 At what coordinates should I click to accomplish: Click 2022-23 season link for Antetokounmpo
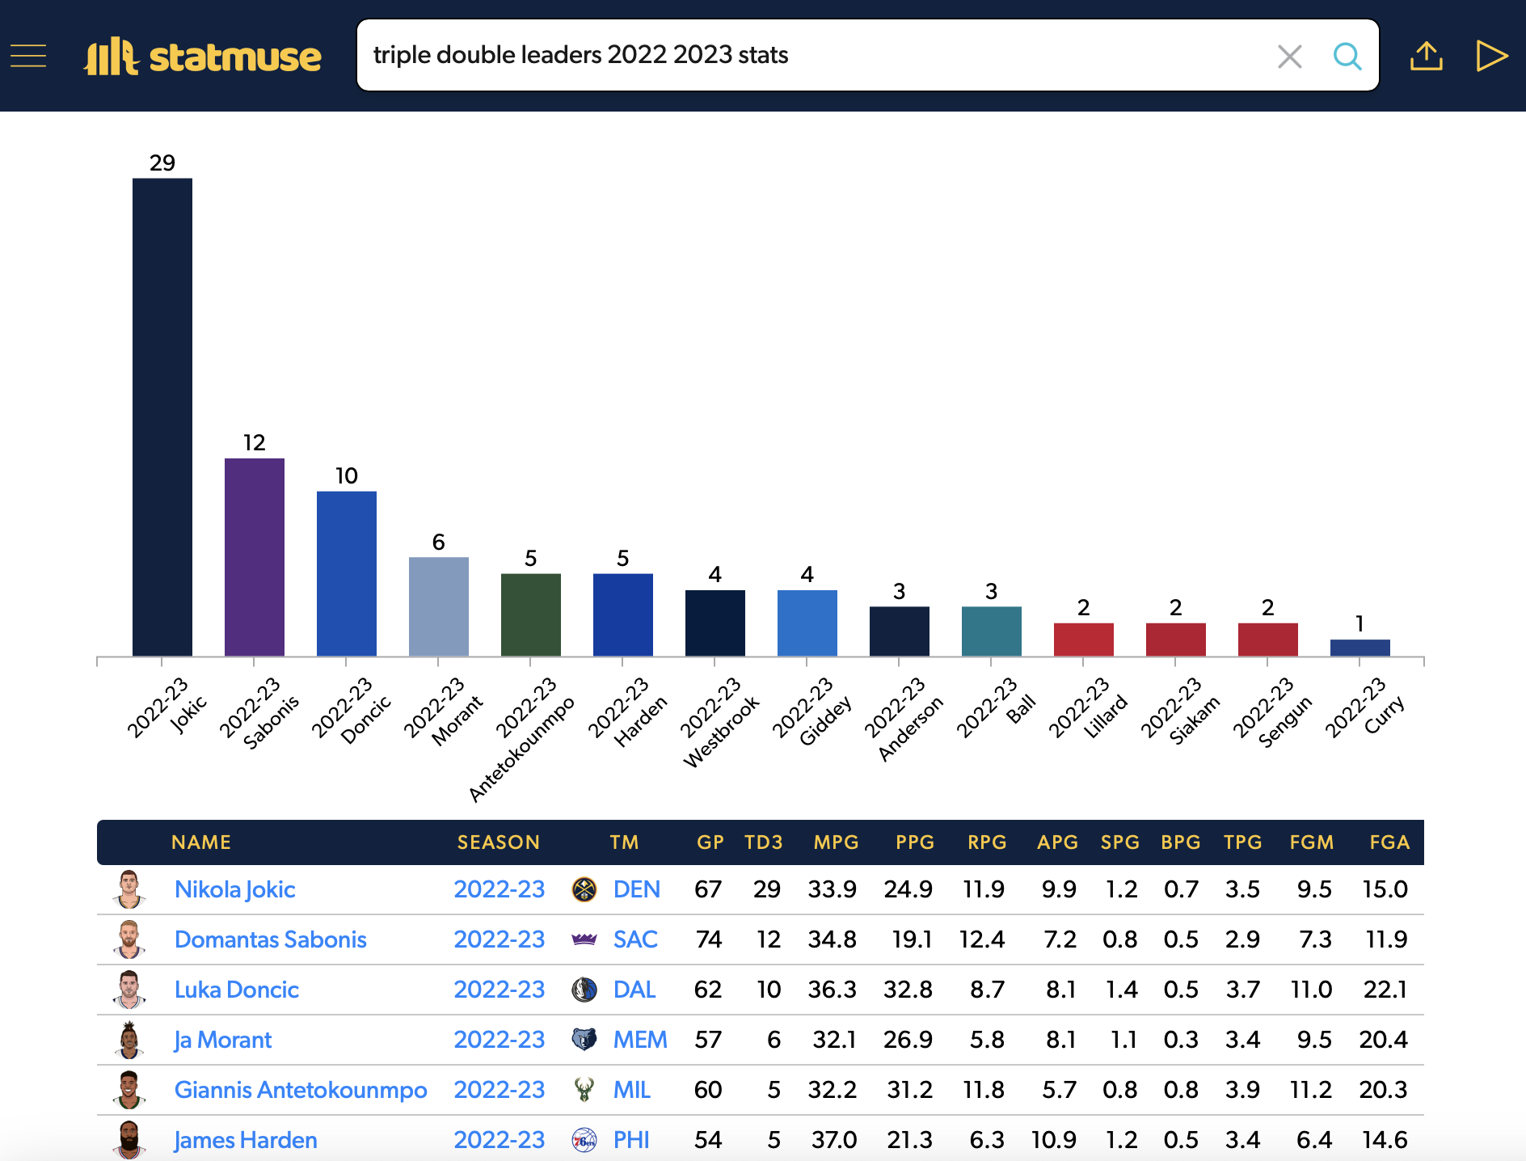(499, 1090)
